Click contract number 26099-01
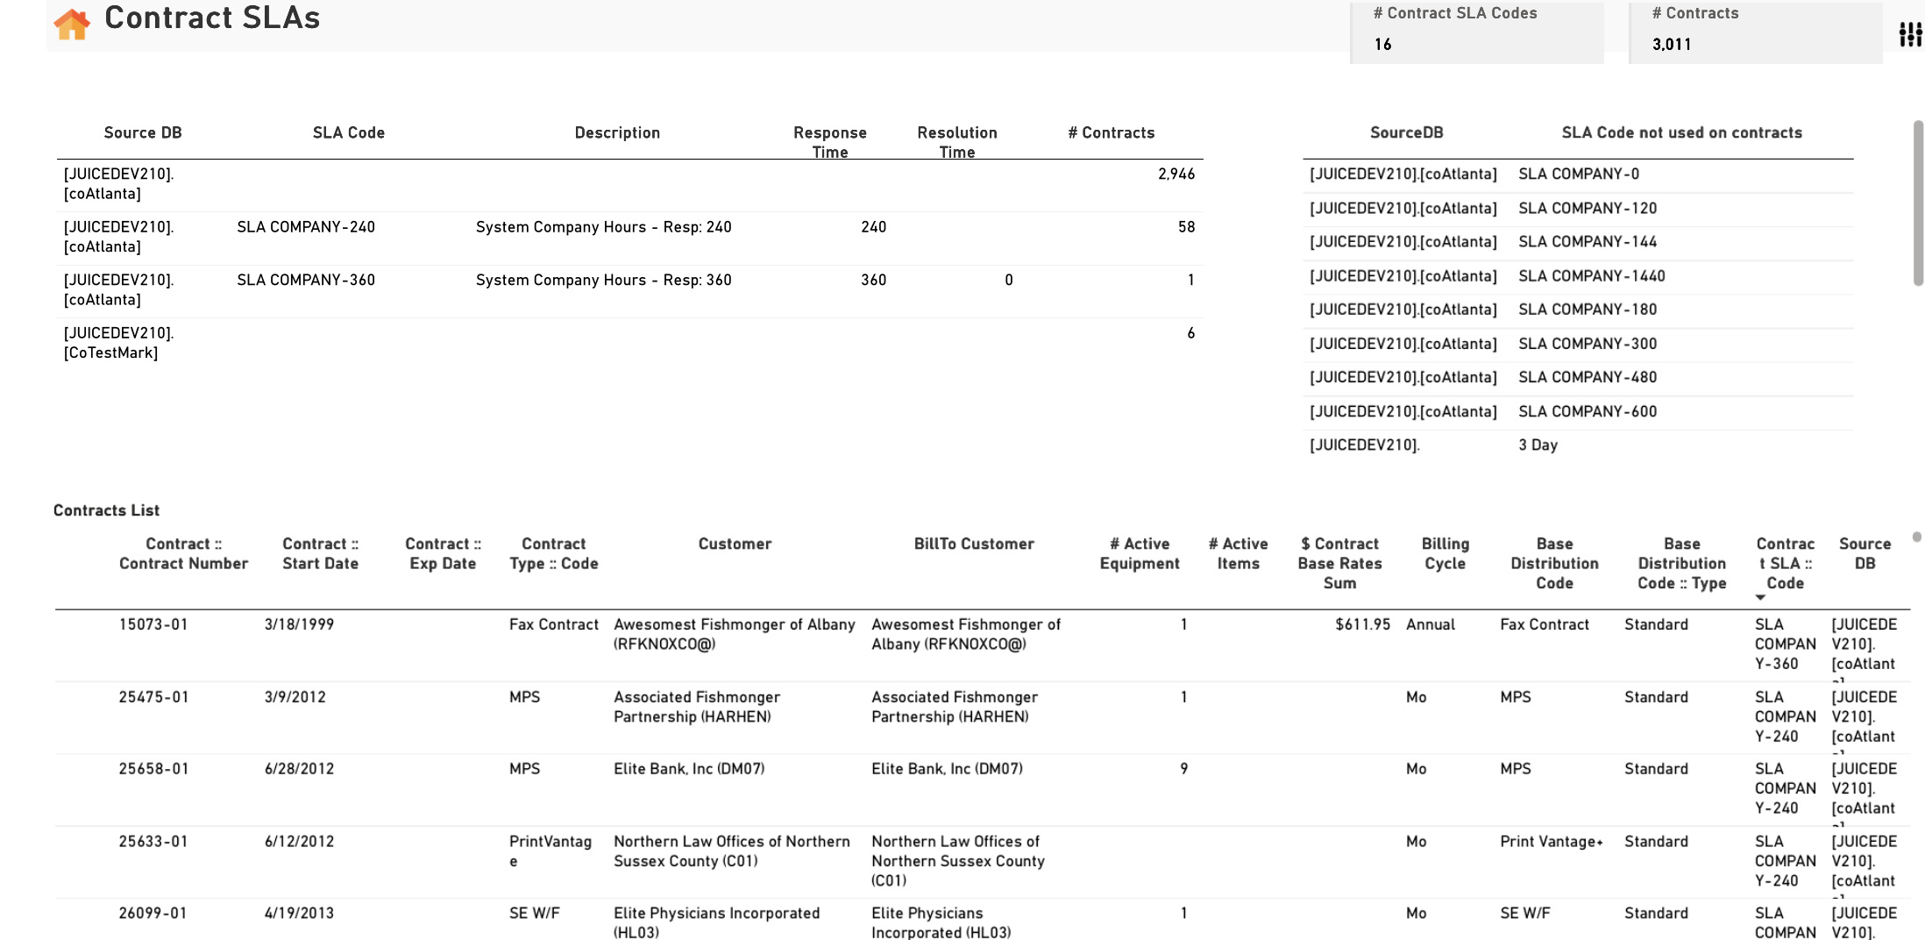The width and height of the screenshot is (1925, 940). coord(153,913)
